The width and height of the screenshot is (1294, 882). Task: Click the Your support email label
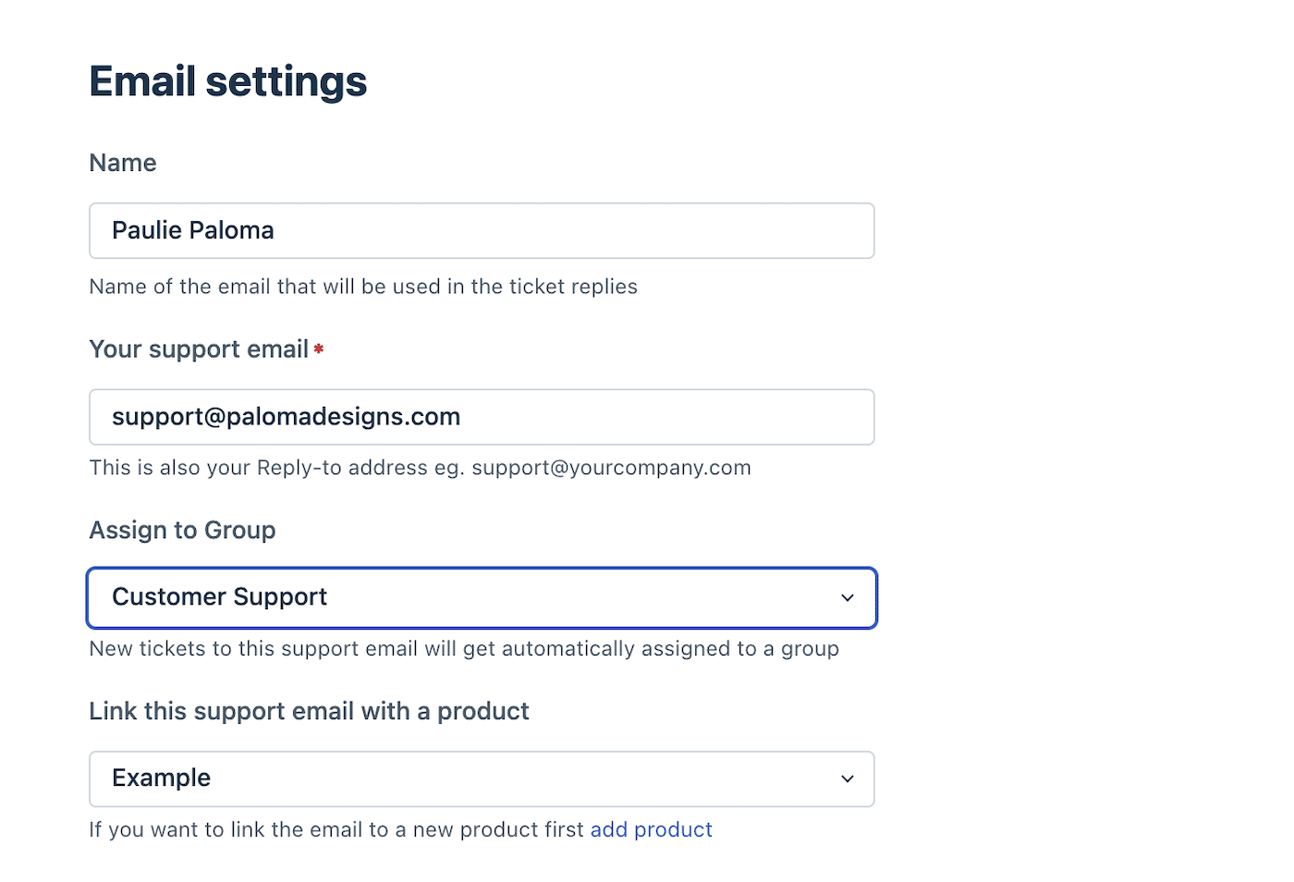click(199, 349)
